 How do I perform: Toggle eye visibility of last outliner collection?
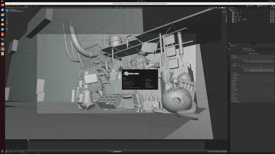click(272, 22)
